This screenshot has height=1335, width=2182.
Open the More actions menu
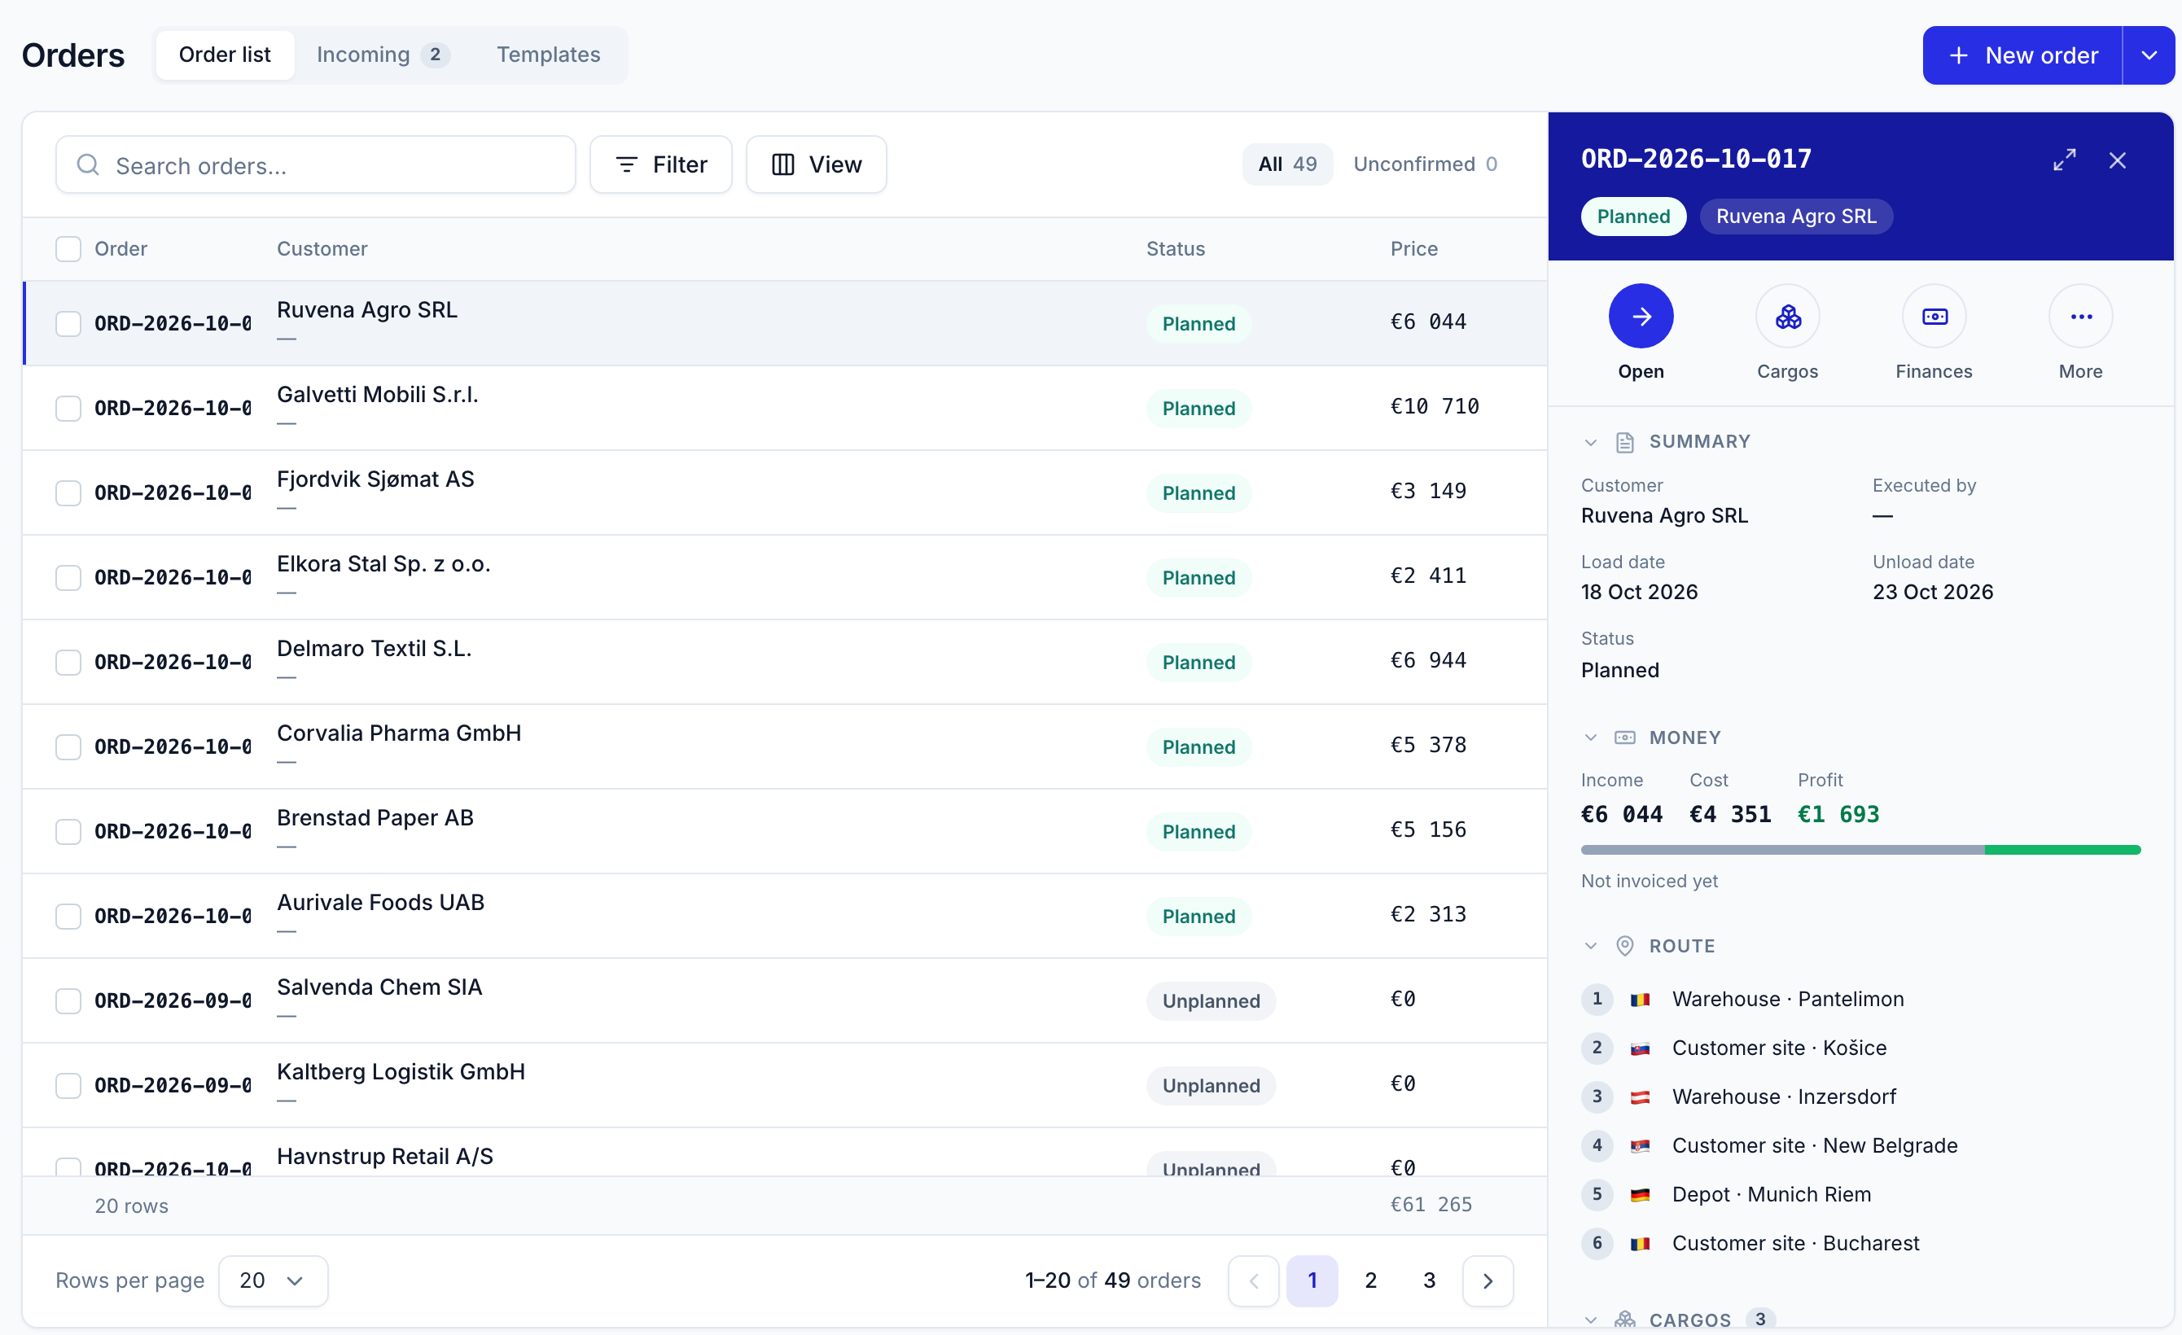(x=2080, y=316)
